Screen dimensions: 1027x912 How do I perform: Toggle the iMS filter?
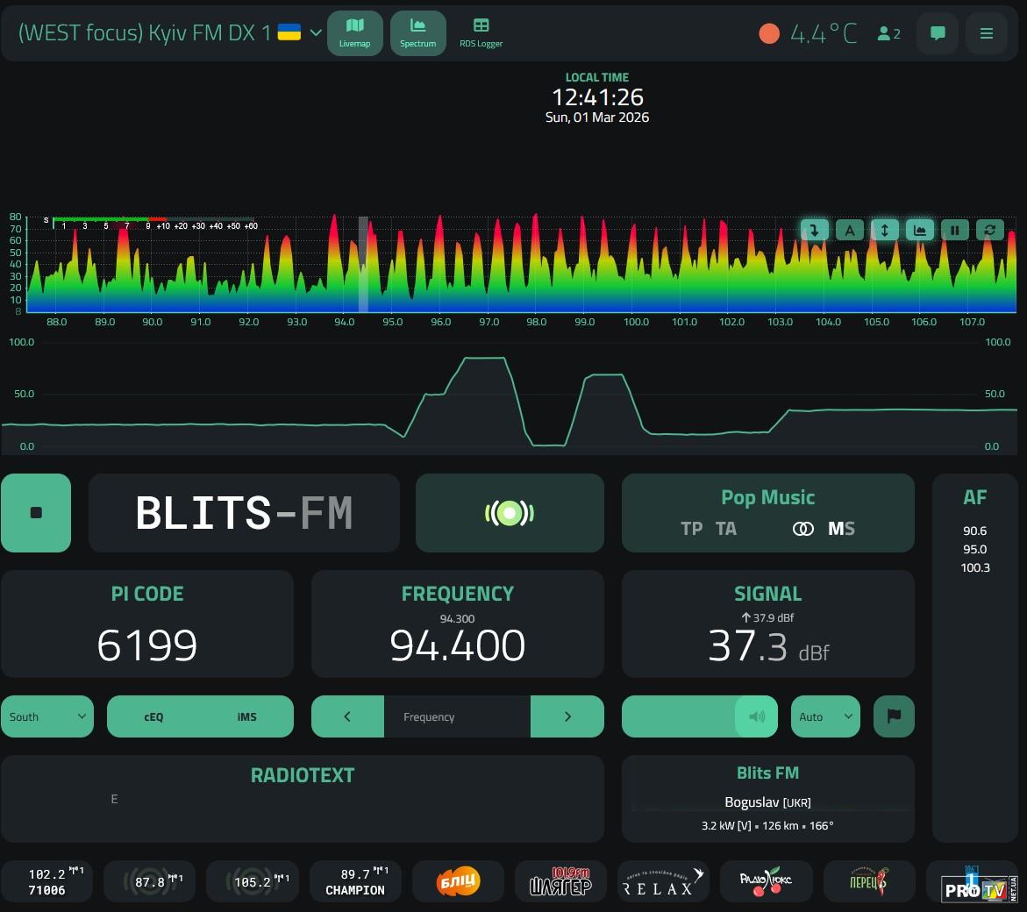246,716
